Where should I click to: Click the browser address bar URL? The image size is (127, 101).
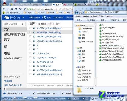pyautogui.click(x=50, y=9)
